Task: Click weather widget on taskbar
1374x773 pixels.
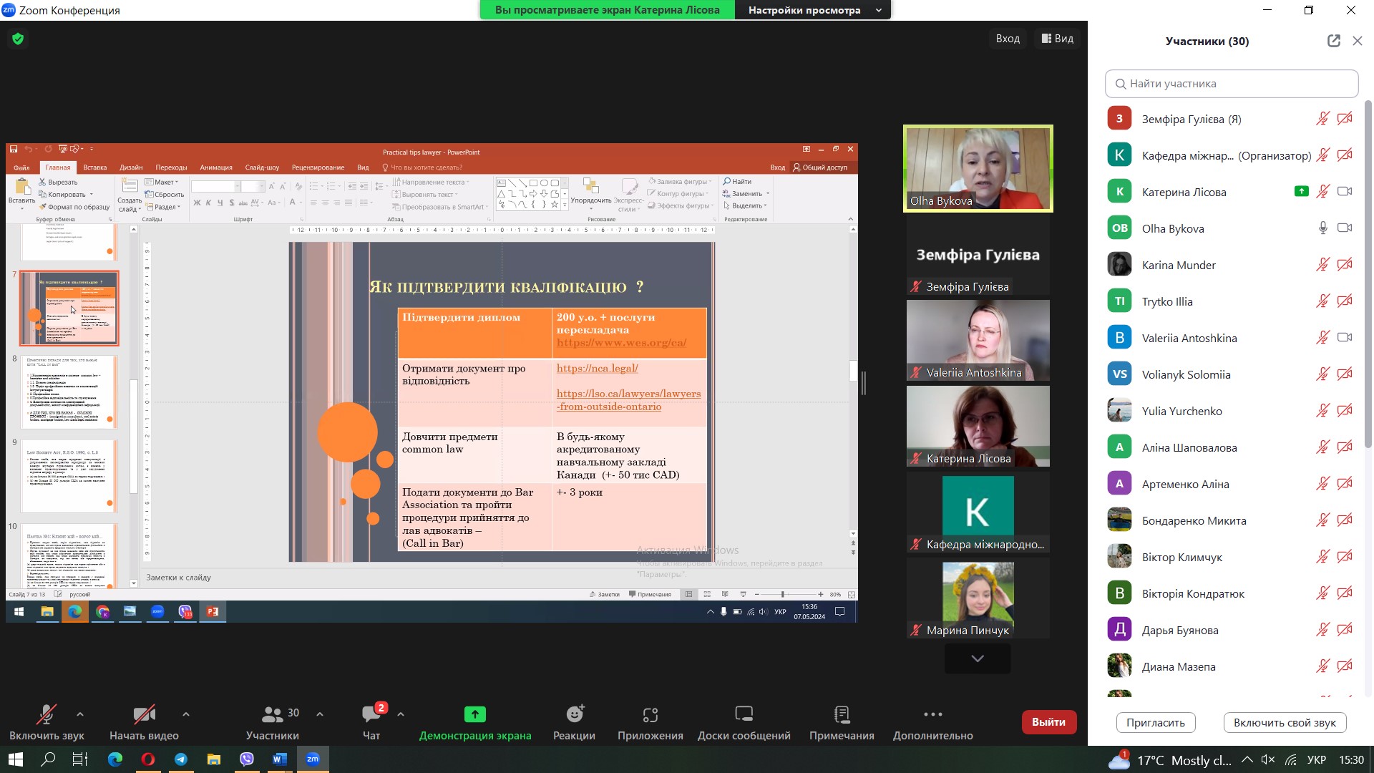Action: coord(1170,760)
